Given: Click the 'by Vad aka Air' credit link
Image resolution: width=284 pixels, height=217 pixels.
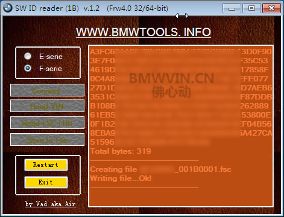Looking at the screenshot, I should tap(51, 204).
